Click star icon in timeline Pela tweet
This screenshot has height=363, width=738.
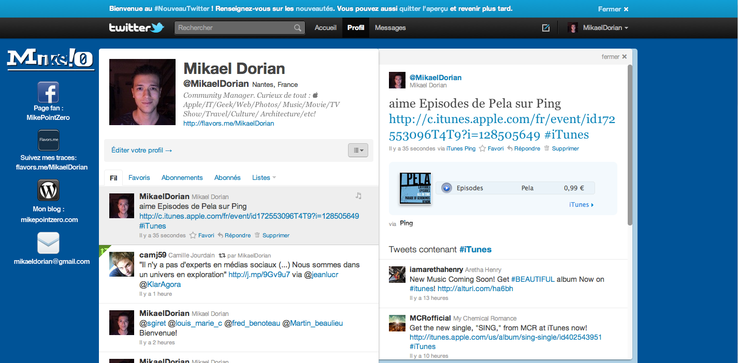tap(193, 235)
